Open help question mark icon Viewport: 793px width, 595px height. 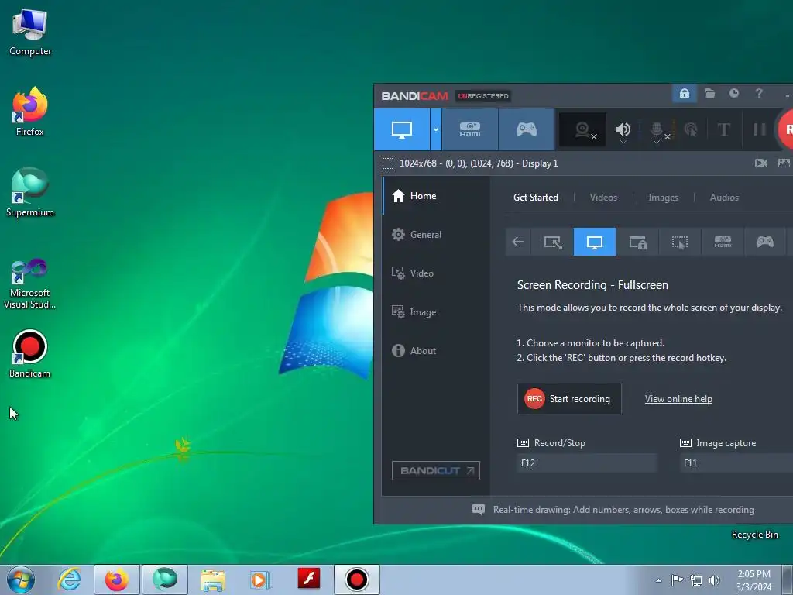click(759, 93)
